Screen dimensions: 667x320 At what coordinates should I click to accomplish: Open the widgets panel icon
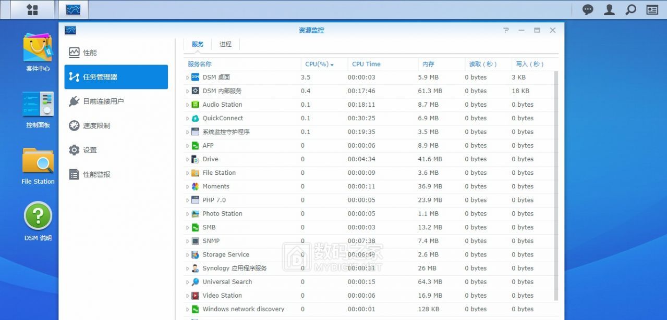click(652, 9)
